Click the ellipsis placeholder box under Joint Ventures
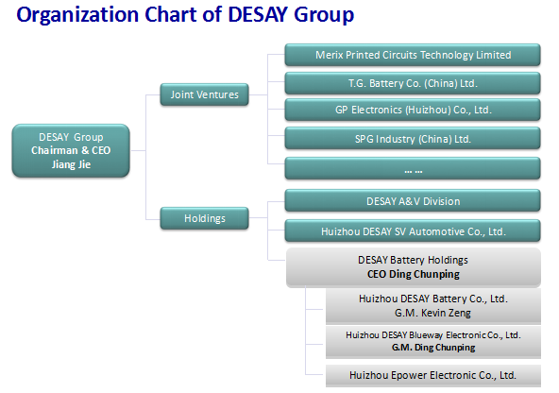The image size is (559, 393). [413, 168]
